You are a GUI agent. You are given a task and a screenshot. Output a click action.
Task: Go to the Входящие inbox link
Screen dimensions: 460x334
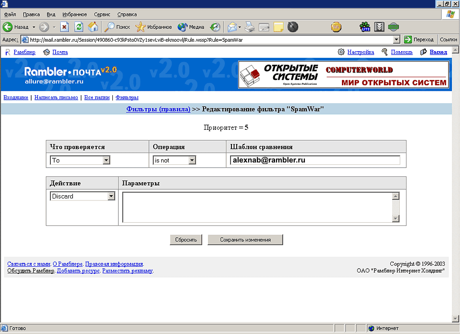[16, 98]
